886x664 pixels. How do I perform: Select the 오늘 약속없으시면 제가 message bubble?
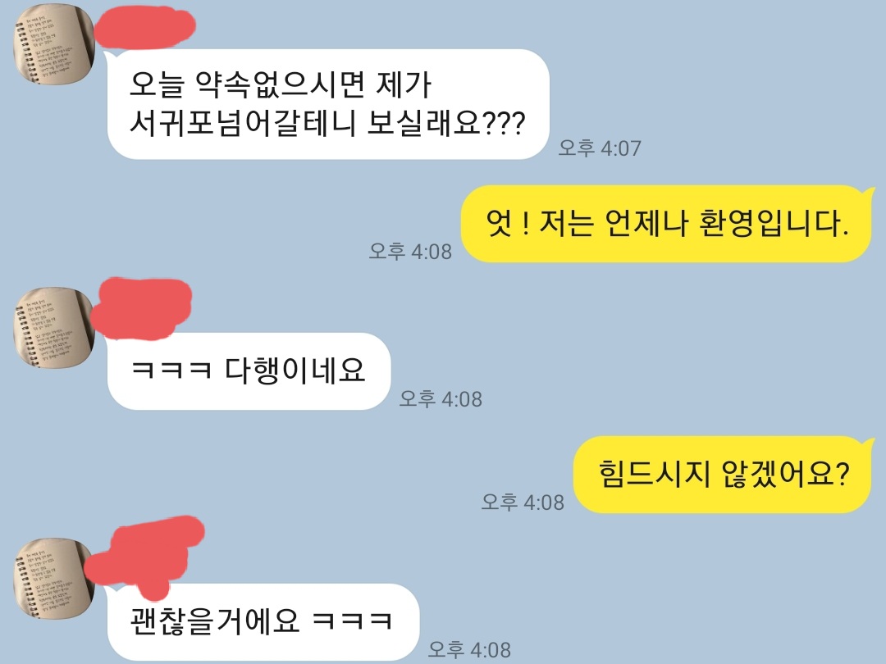(328, 104)
